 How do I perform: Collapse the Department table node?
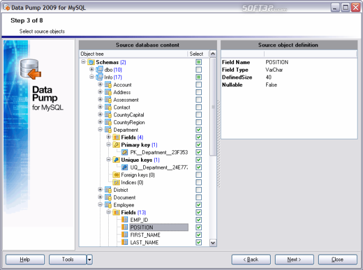click(x=100, y=130)
